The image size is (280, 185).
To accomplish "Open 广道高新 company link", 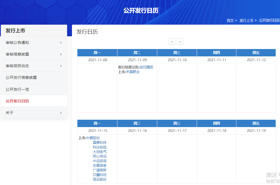I will (100, 170).
